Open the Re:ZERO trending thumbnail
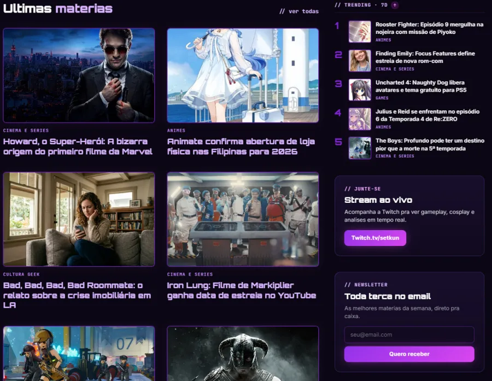The image size is (492, 381). pos(360,119)
